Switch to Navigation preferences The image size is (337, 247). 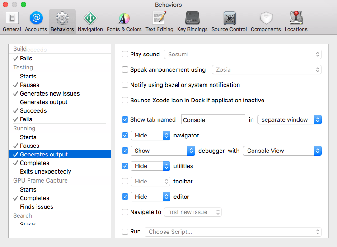[x=90, y=22]
